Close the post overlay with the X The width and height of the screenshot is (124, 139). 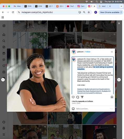(x=119, y=23)
